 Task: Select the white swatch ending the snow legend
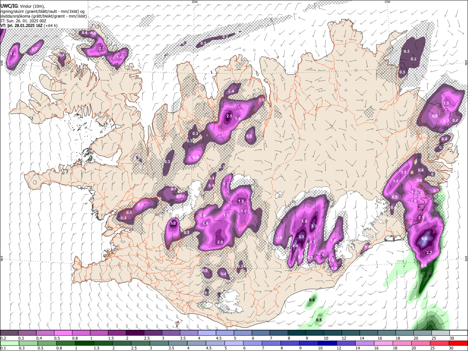click(458, 333)
